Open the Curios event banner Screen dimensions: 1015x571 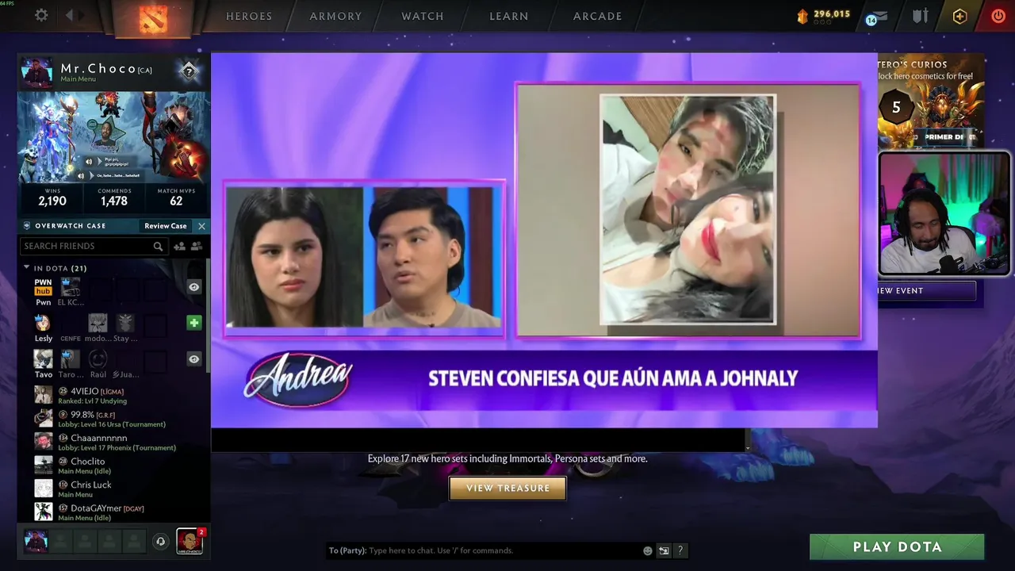coord(931,101)
